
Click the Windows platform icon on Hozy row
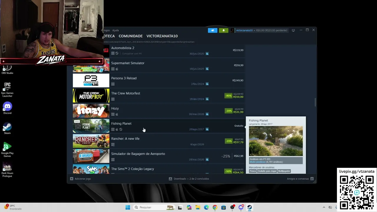coord(113,114)
